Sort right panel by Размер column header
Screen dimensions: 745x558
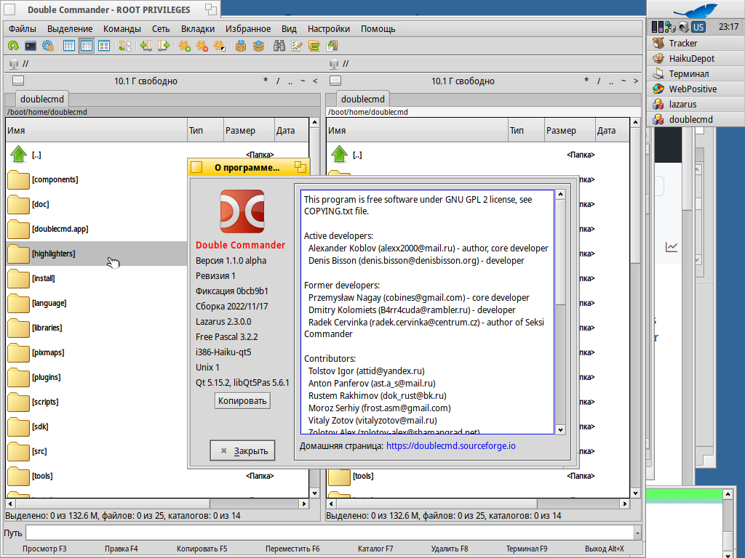pyautogui.click(x=570, y=131)
